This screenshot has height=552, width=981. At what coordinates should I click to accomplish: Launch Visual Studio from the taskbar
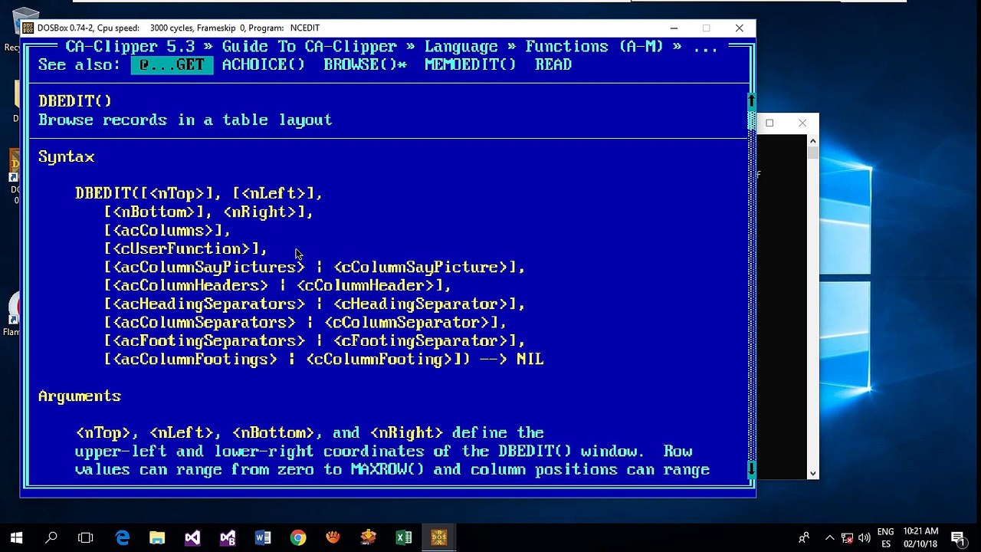click(x=192, y=537)
